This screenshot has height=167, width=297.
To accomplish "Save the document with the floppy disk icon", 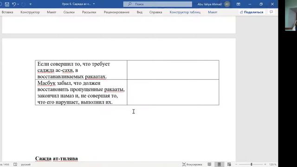I will pos(7,4).
